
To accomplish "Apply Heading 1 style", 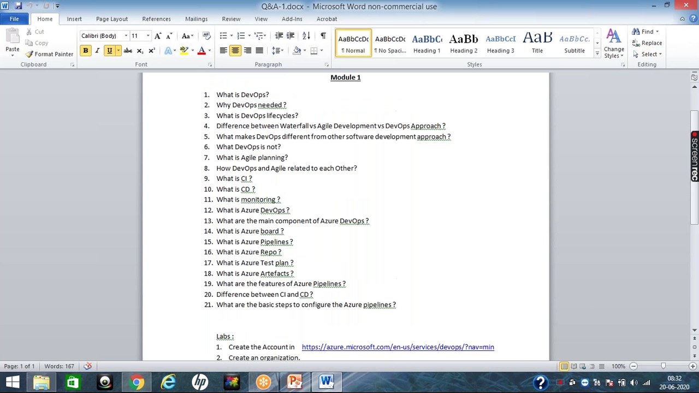I will point(426,44).
